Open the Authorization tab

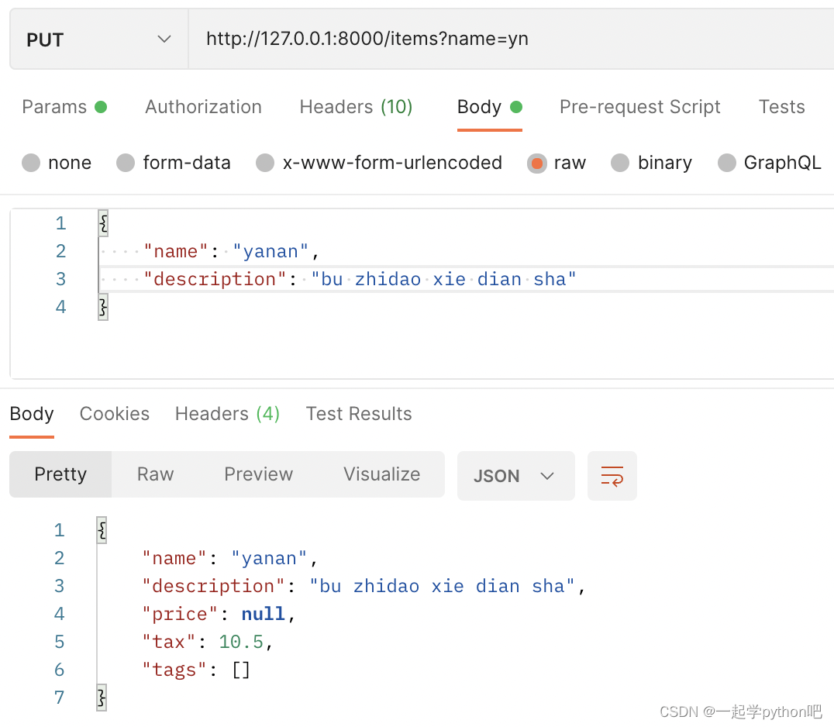pyautogui.click(x=203, y=107)
